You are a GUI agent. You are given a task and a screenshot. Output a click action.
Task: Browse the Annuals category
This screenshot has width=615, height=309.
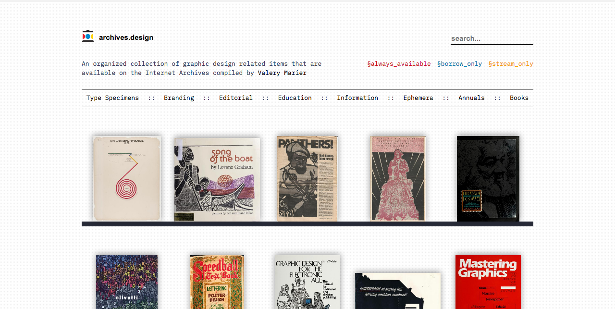471,98
